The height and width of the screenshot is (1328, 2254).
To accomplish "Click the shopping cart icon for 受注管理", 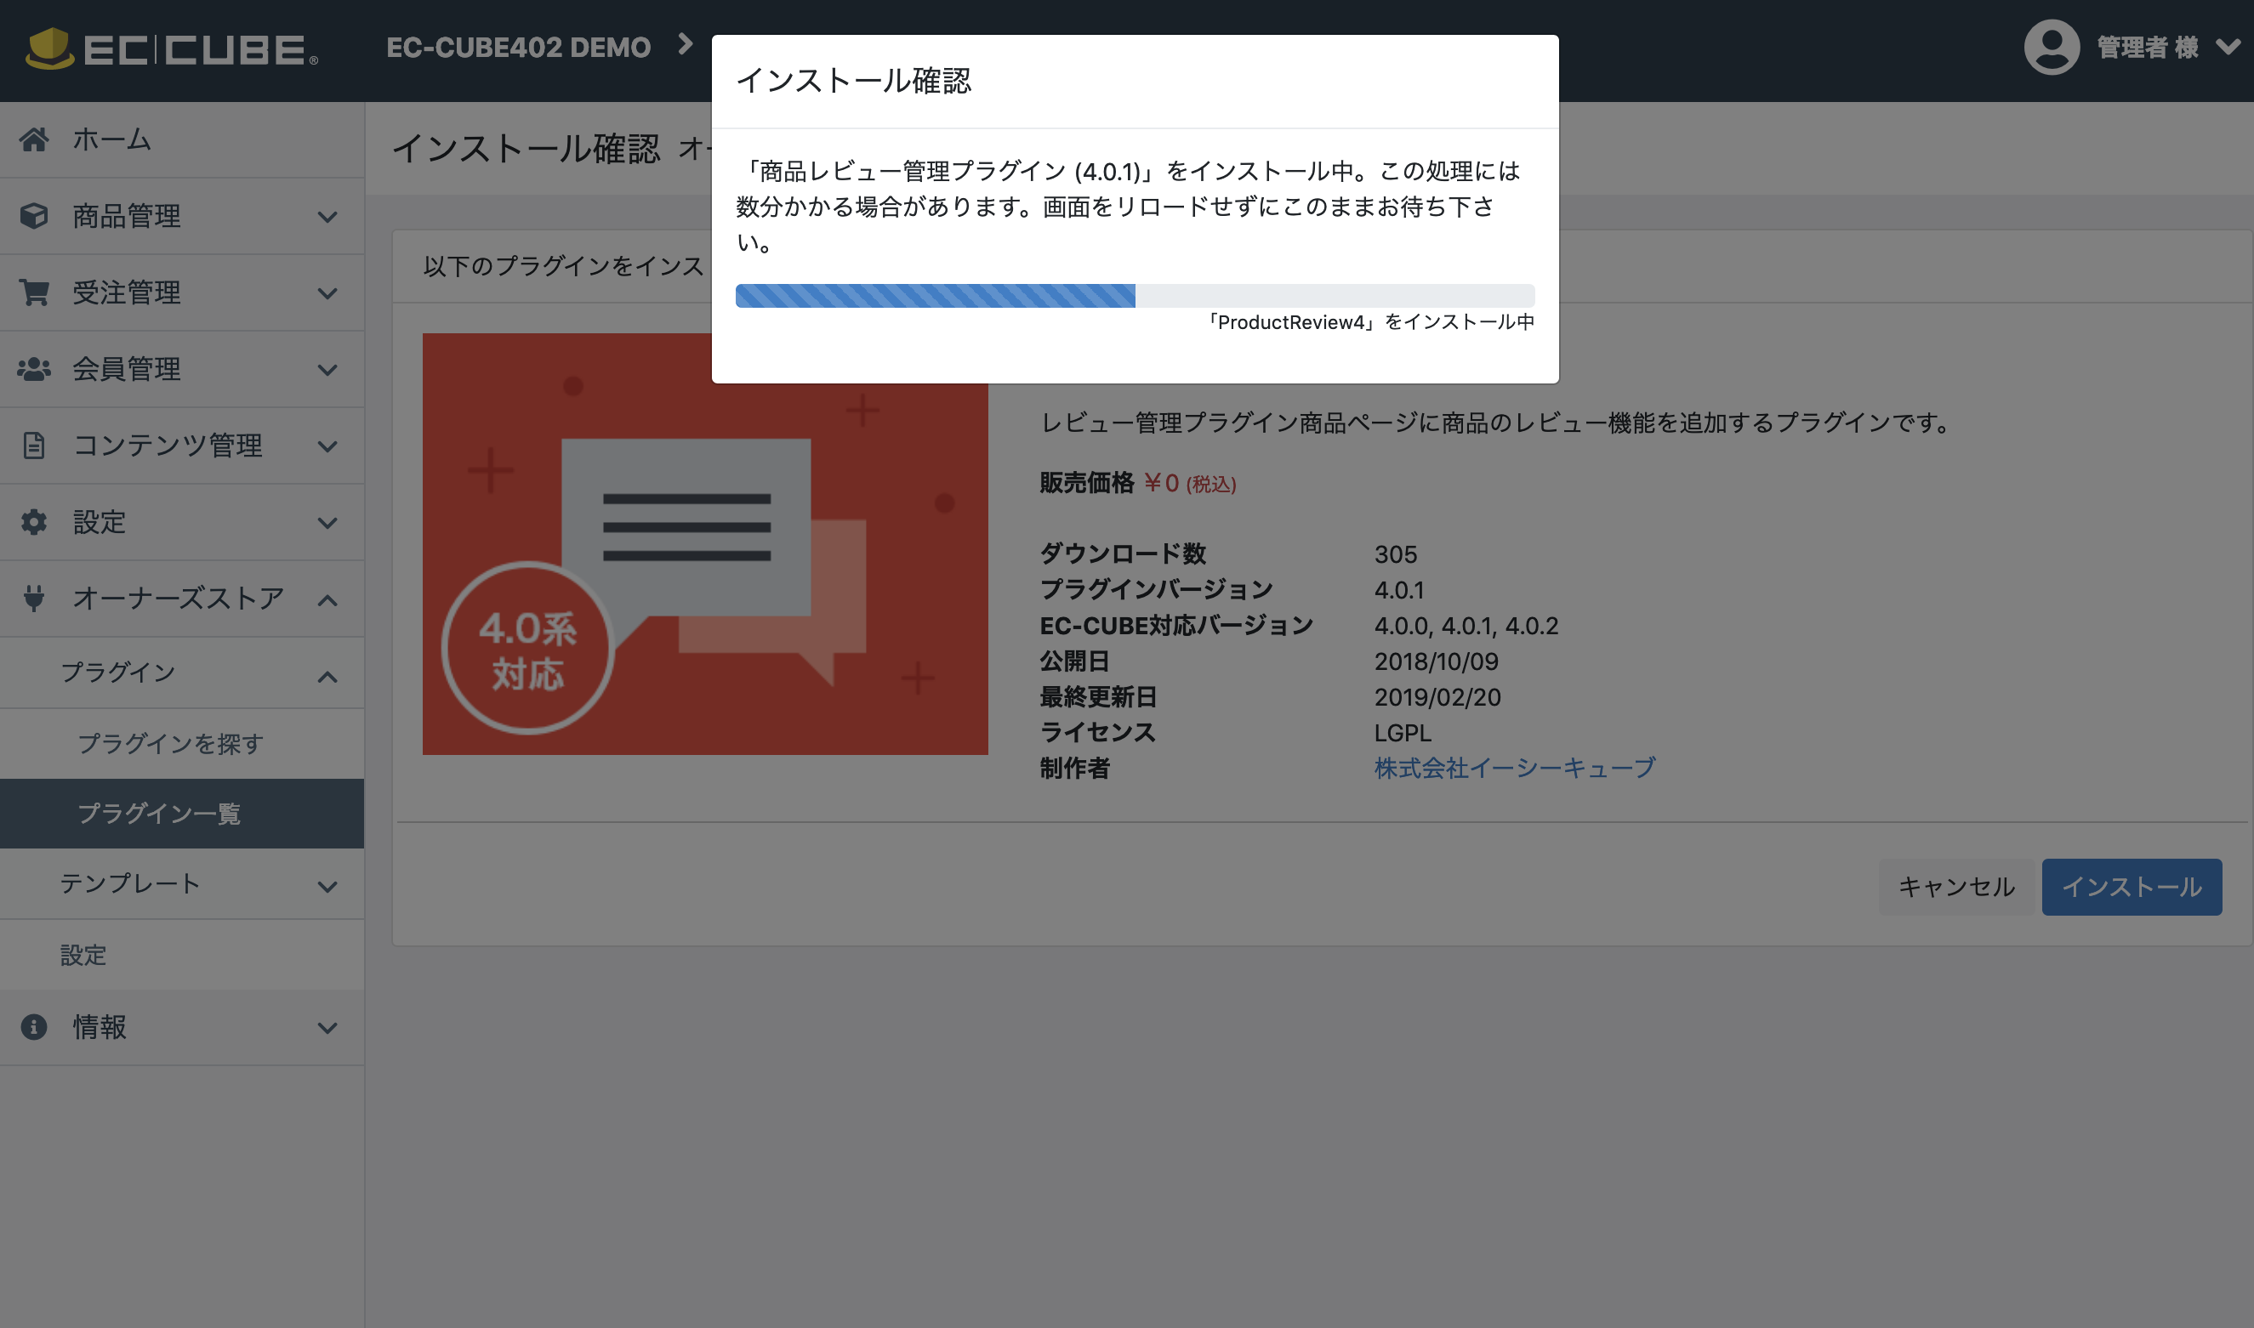I will 34,292.
